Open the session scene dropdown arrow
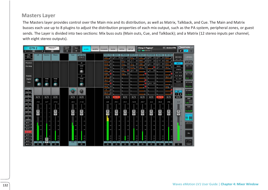This screenshot has width=268, height=190. pyautogui.click(x=164, y=48)
